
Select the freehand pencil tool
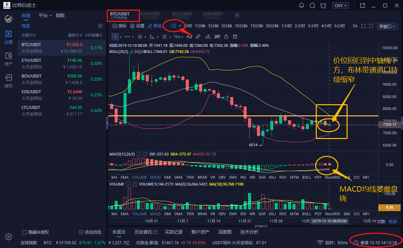click(208, 37)
